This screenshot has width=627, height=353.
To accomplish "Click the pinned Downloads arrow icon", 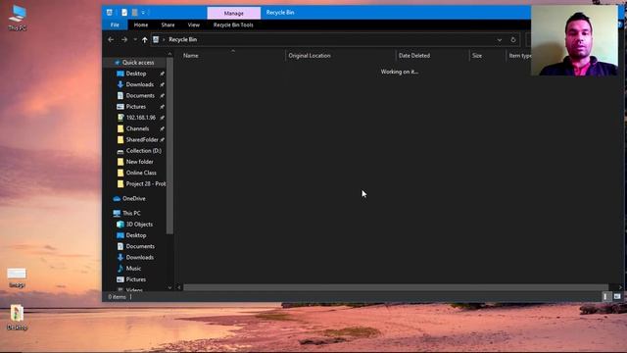I will (120, 84).
